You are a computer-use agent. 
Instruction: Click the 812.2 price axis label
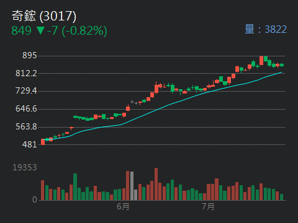click(x=26, y=73)
